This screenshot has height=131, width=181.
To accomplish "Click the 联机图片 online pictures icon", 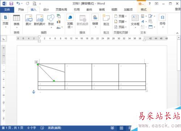I will (40, 18).
